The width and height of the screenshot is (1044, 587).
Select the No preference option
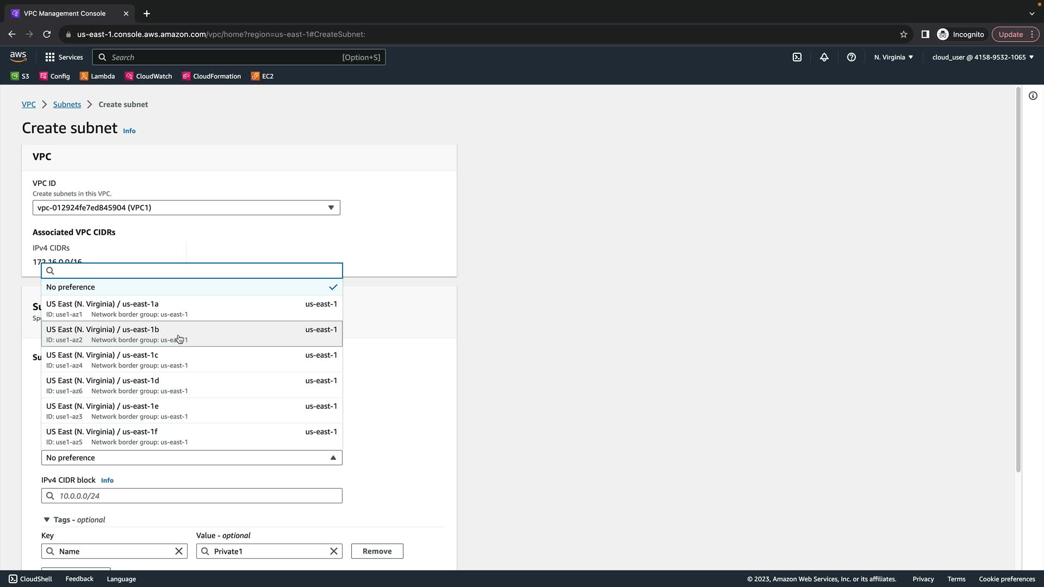tap(191, 287)
